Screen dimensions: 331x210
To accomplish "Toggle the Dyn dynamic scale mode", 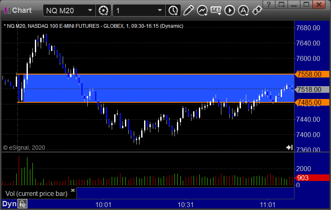I will pos(9,204).
